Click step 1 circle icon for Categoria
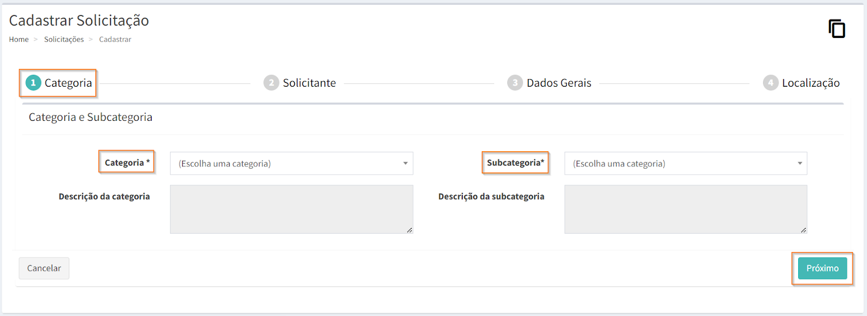The width and height of the screenshot is (867, 316). point(33,83)
